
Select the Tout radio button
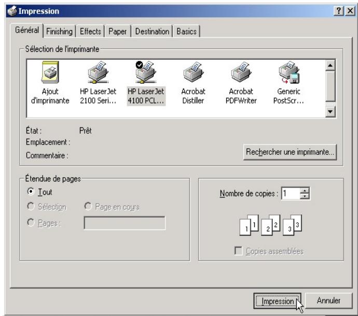31,191
